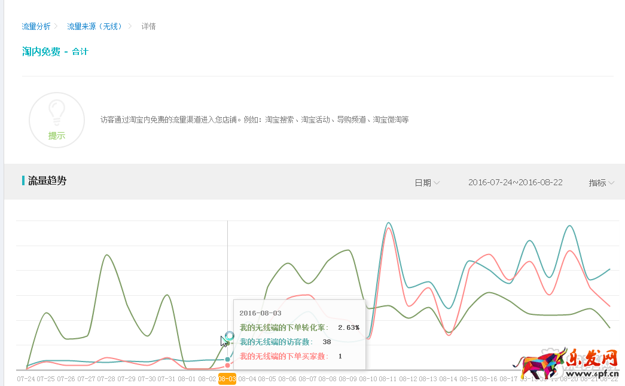Viewport: 625px width, 386px height.
Task: Click the green conversion-rate point on 08-03
Action: point(228,343)
